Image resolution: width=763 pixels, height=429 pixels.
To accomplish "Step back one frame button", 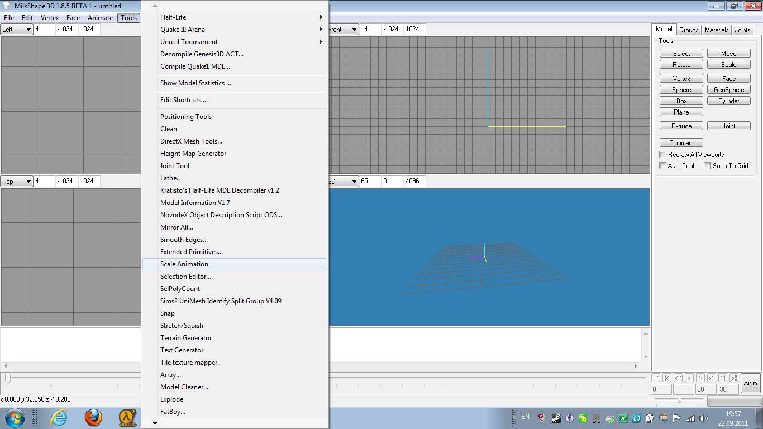I will click(x=689, y=378).
